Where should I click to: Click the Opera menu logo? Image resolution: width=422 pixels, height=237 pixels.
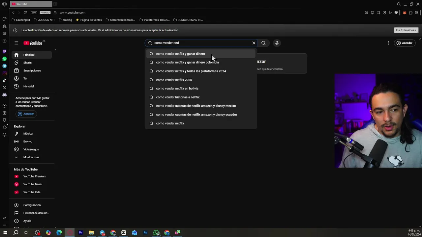tap(4, 4)
